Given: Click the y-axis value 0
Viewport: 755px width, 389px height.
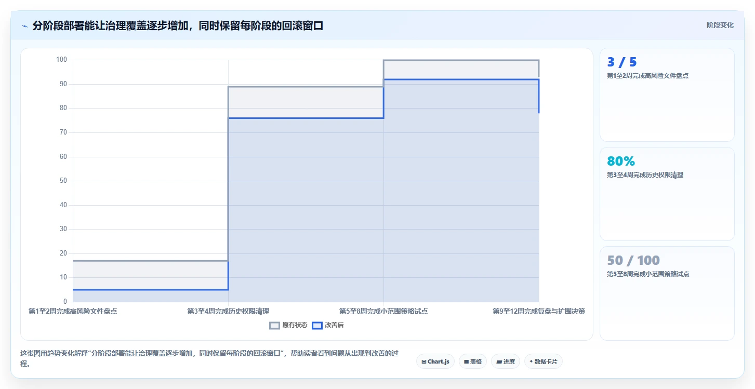Looking at the screenshot, I should [65, 301].
